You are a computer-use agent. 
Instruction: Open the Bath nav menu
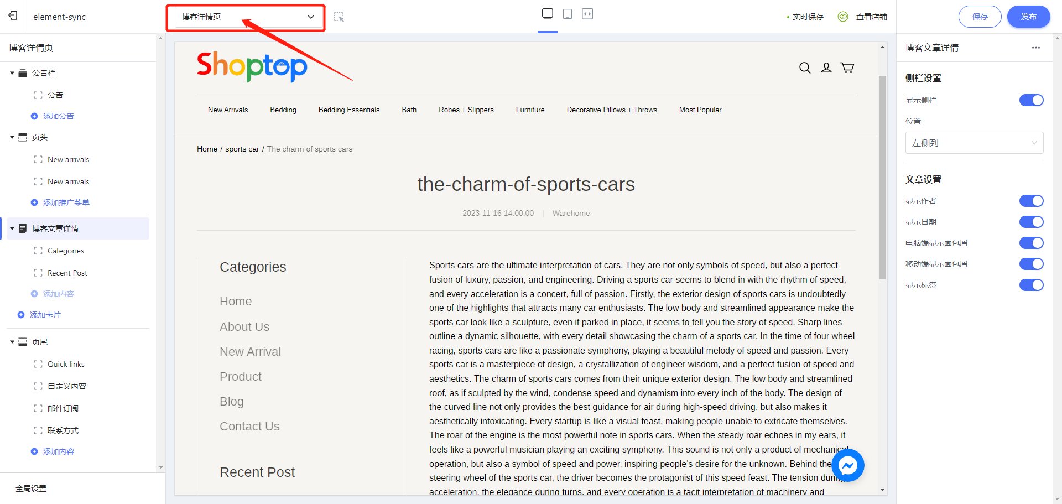[409, 110]
